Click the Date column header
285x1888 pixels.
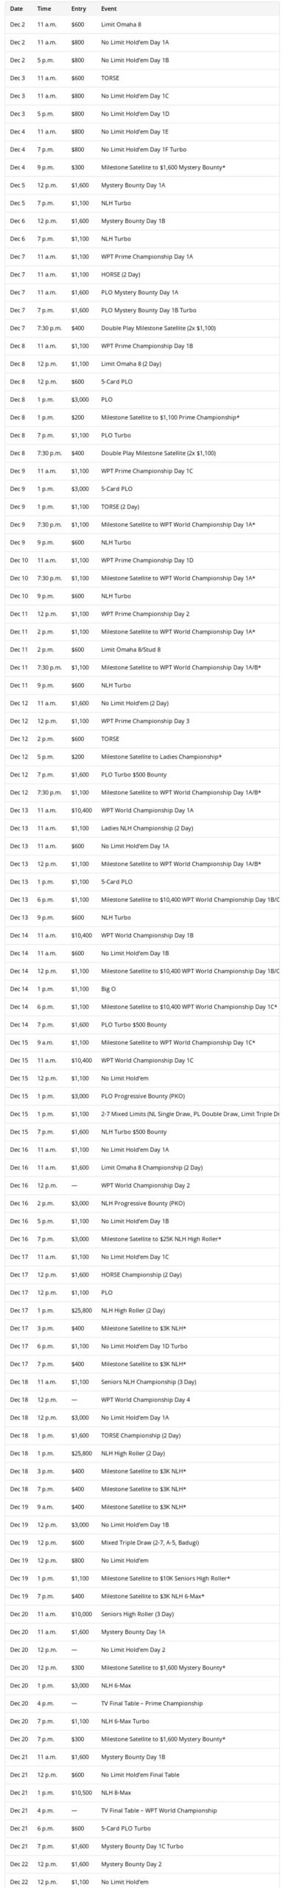click(17, 8)
